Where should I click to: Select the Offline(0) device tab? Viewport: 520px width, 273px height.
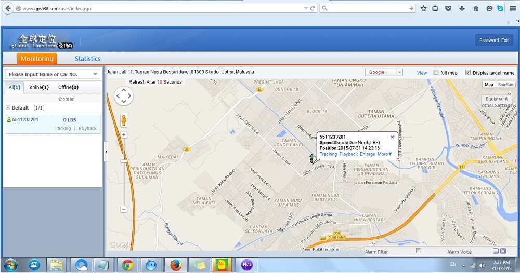68,87
